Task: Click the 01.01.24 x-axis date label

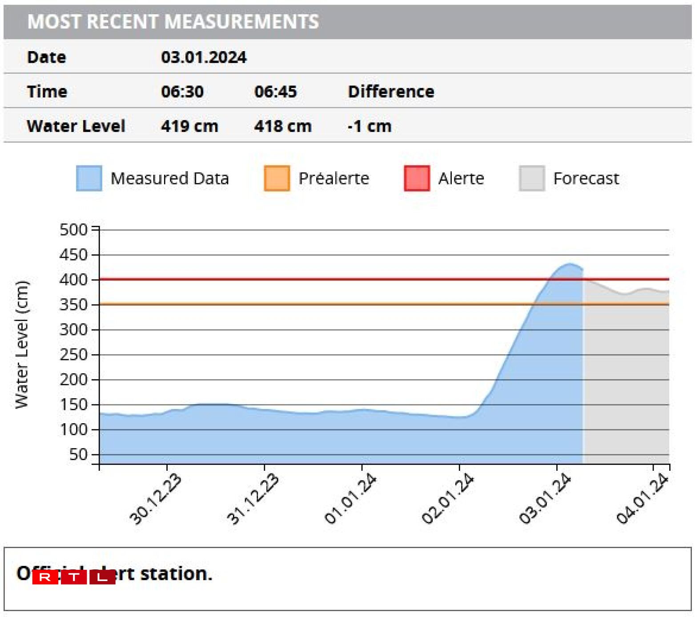Action: [350, 499]
